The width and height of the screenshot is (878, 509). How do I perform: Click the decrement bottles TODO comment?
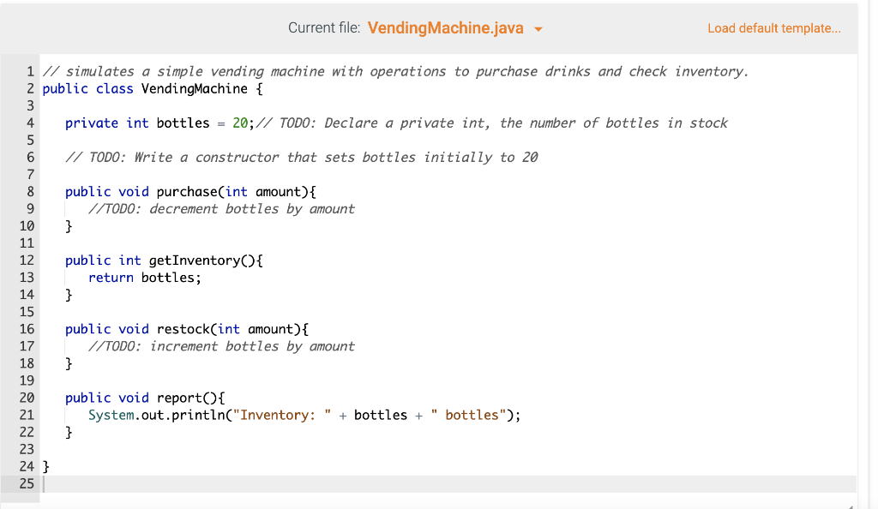click(219, 208)
